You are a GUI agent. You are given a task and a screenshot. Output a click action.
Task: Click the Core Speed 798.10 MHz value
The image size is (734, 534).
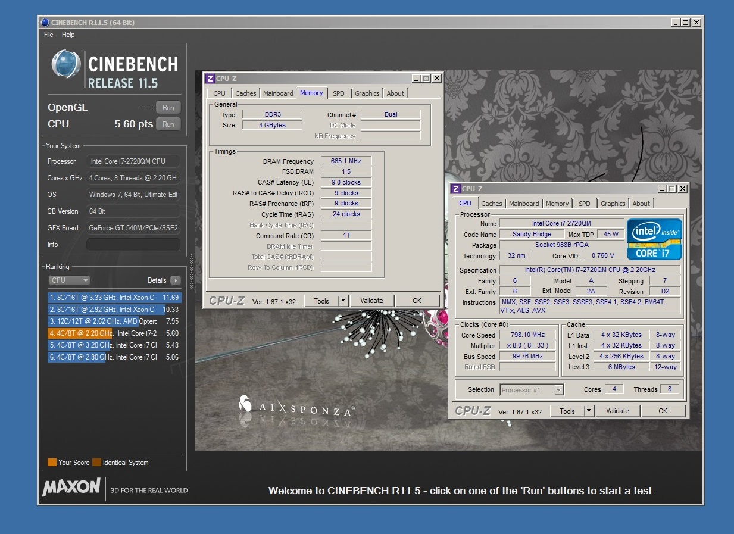(527, 335)
